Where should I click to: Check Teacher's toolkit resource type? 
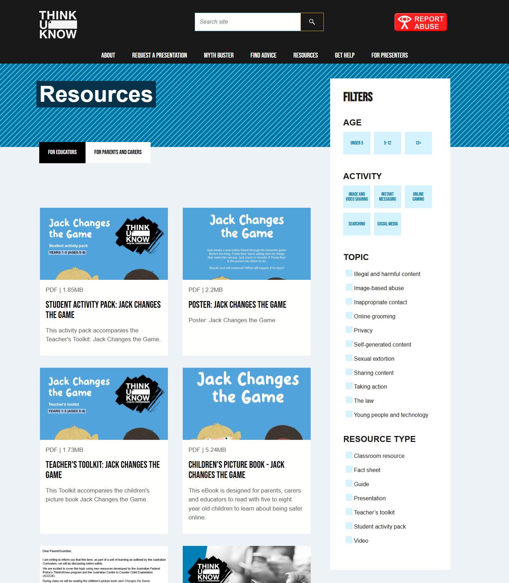pyautogui.click(x=349, y=512)
